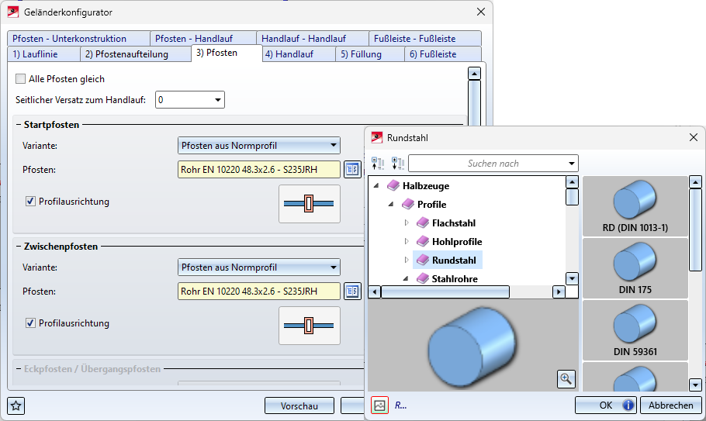Click tree horizontal scrollbar left arrow
The height and width of the screenshot is (421, 706).
click(x=375, y=292)
